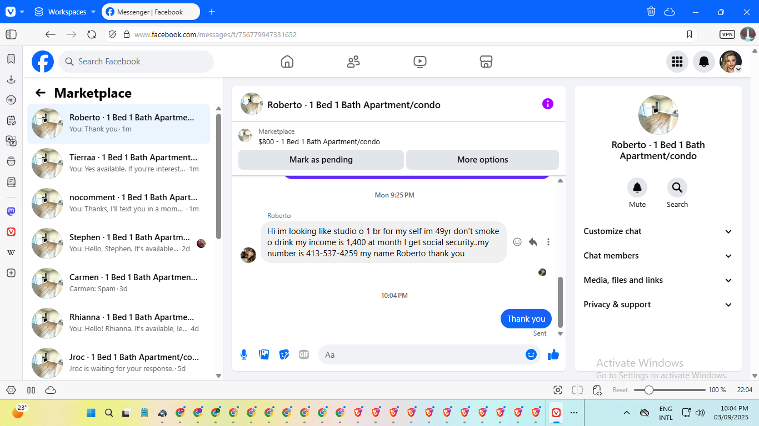Open the History panel in the sidebar
This screenshot has width=759, height=426.
[11, 100]
